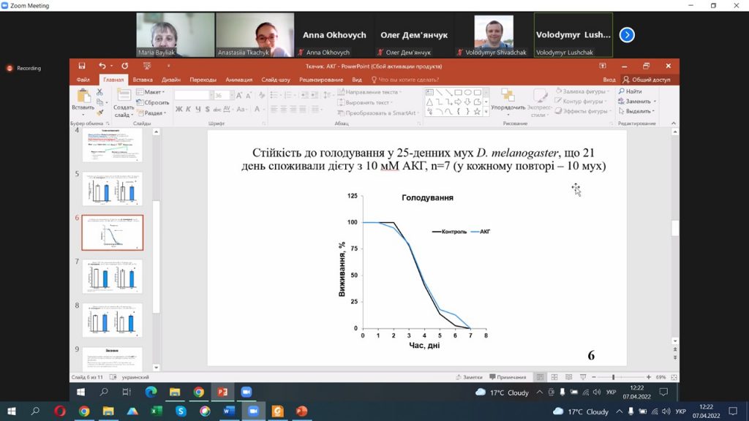
Task: Select slide 7 thumbnail in panel
Action: point(112,276)
